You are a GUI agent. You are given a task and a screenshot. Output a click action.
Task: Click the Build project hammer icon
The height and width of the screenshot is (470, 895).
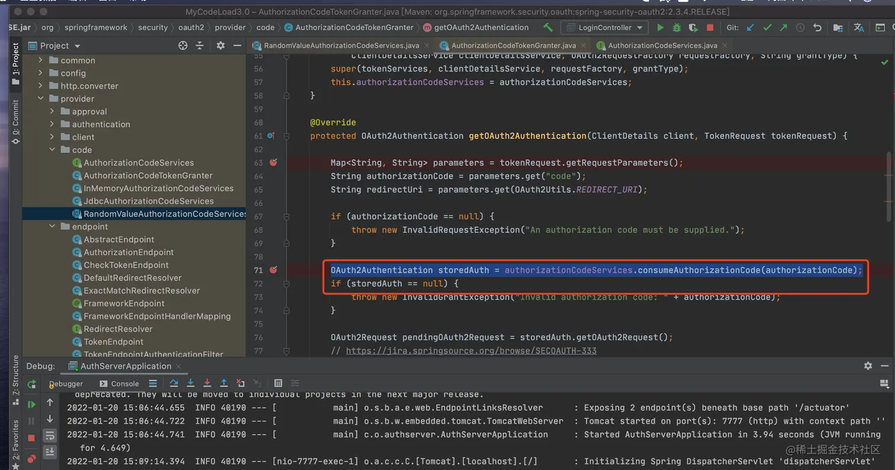tap(548, 27)
